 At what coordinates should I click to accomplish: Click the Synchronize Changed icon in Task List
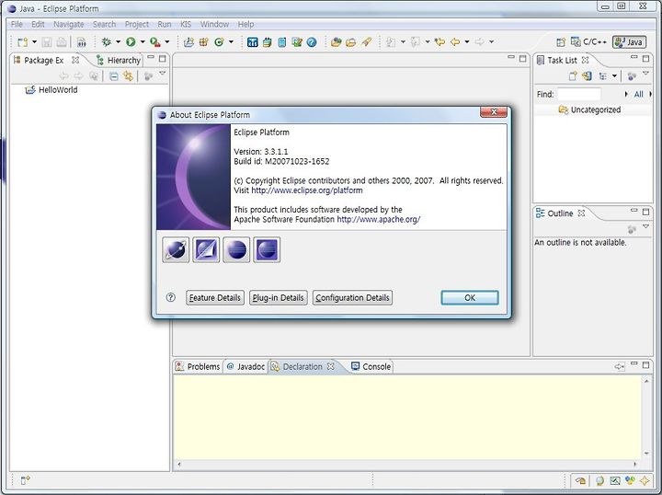[587, 76]
